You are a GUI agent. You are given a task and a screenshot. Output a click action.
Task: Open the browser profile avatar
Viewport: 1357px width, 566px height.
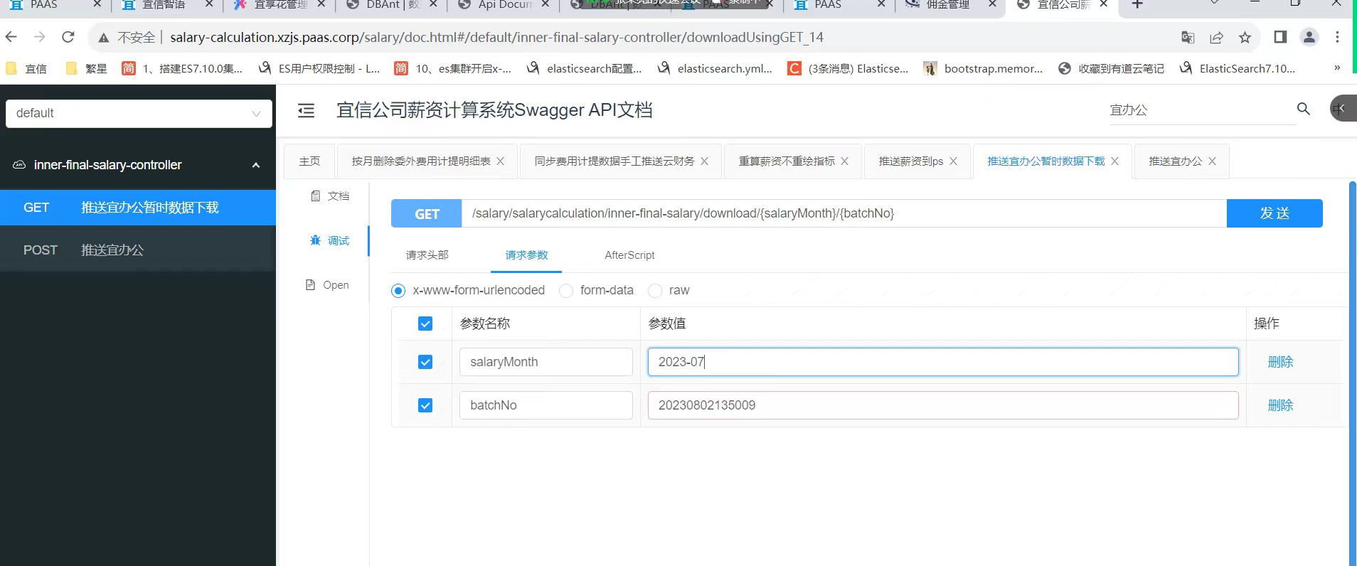tap(1309, 37)
